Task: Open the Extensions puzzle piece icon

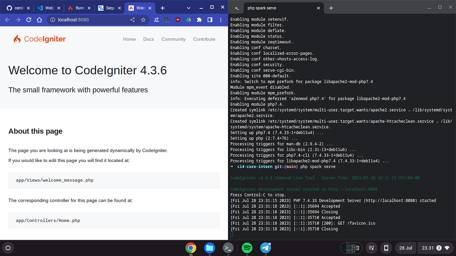Action: [x=199, y=20]
